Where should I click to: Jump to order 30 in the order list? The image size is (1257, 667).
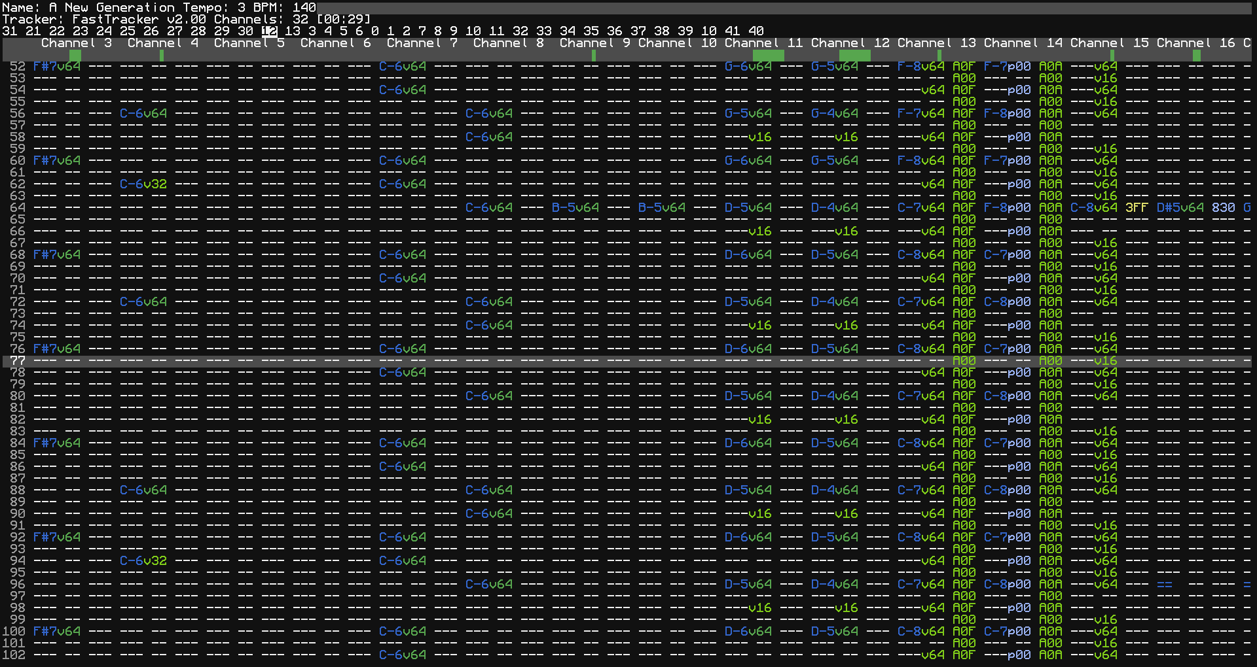(246, 31)
